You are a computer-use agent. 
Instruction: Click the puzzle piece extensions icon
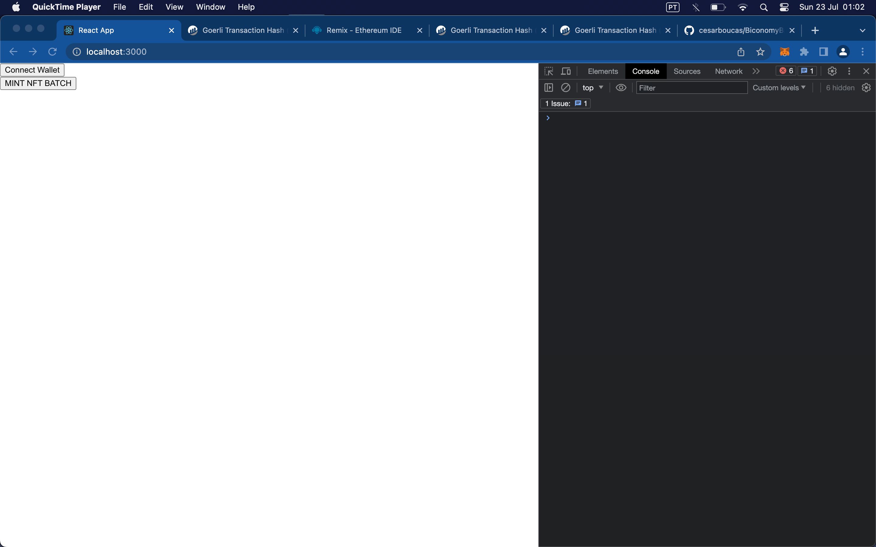pyautogui.click(x=804, y=52)
